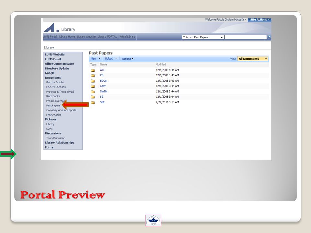Open LUMS picture library link
Screen dimensions: 311x233
pyautogui.click(x=50, y=129)
